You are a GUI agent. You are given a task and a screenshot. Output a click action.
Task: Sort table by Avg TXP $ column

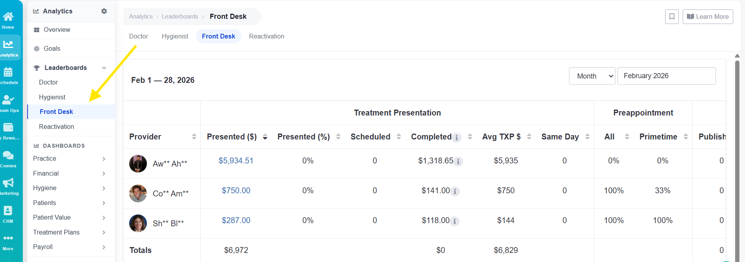pos(529,137)
